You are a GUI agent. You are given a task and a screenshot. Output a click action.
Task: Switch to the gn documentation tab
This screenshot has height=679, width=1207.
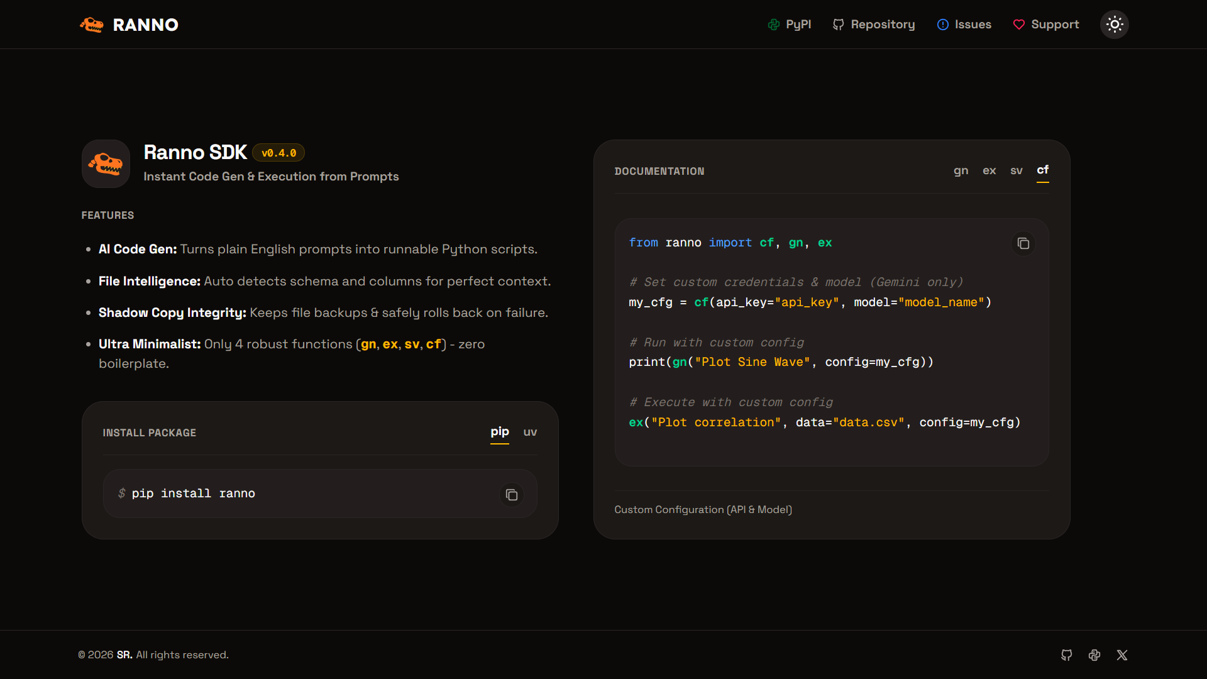coord(961,170)
